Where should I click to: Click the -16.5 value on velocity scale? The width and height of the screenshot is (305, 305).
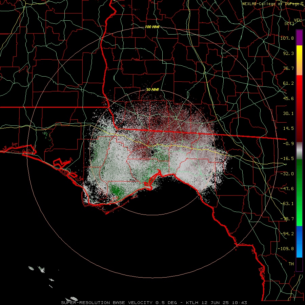tap(287, 159)
